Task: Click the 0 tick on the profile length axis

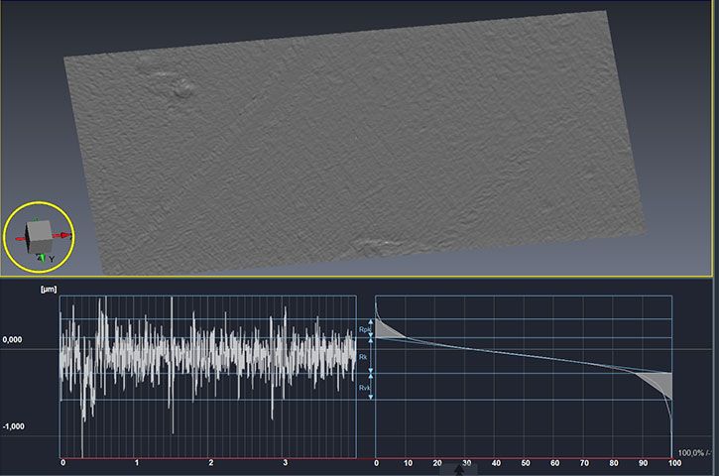Action: (62, 463)
